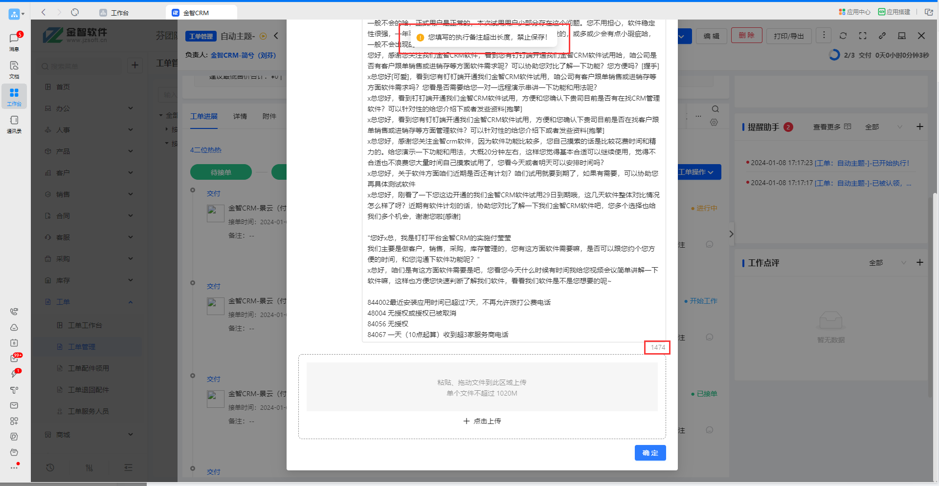Viewport: 939px width, 486px height.
Task: Add a new 工作点评 with plus icon
Action: pyautogui.click(x=920, y=262)
